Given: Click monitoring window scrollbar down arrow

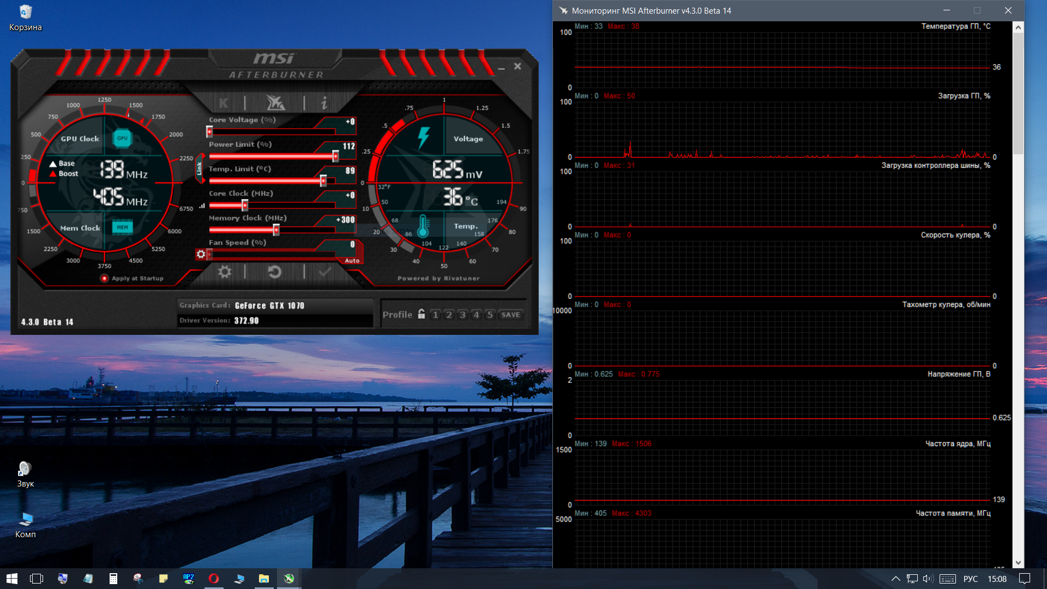Looking at the screenshot, I should tap(1018, 563).
